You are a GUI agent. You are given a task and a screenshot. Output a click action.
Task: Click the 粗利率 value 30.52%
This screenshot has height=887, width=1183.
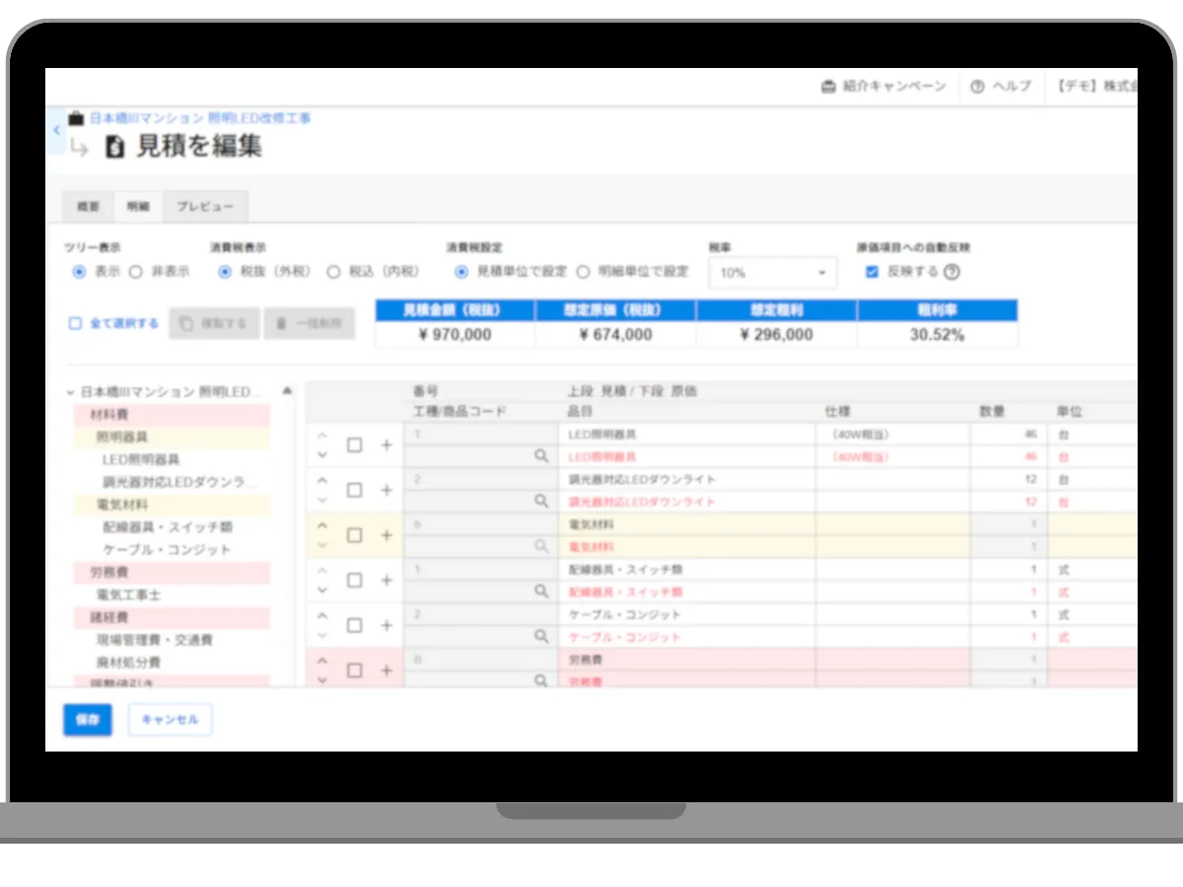938,335
